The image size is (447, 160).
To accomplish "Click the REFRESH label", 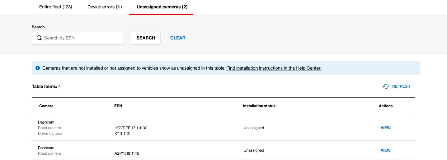I will pyautogui.click(x=401, y=86).
